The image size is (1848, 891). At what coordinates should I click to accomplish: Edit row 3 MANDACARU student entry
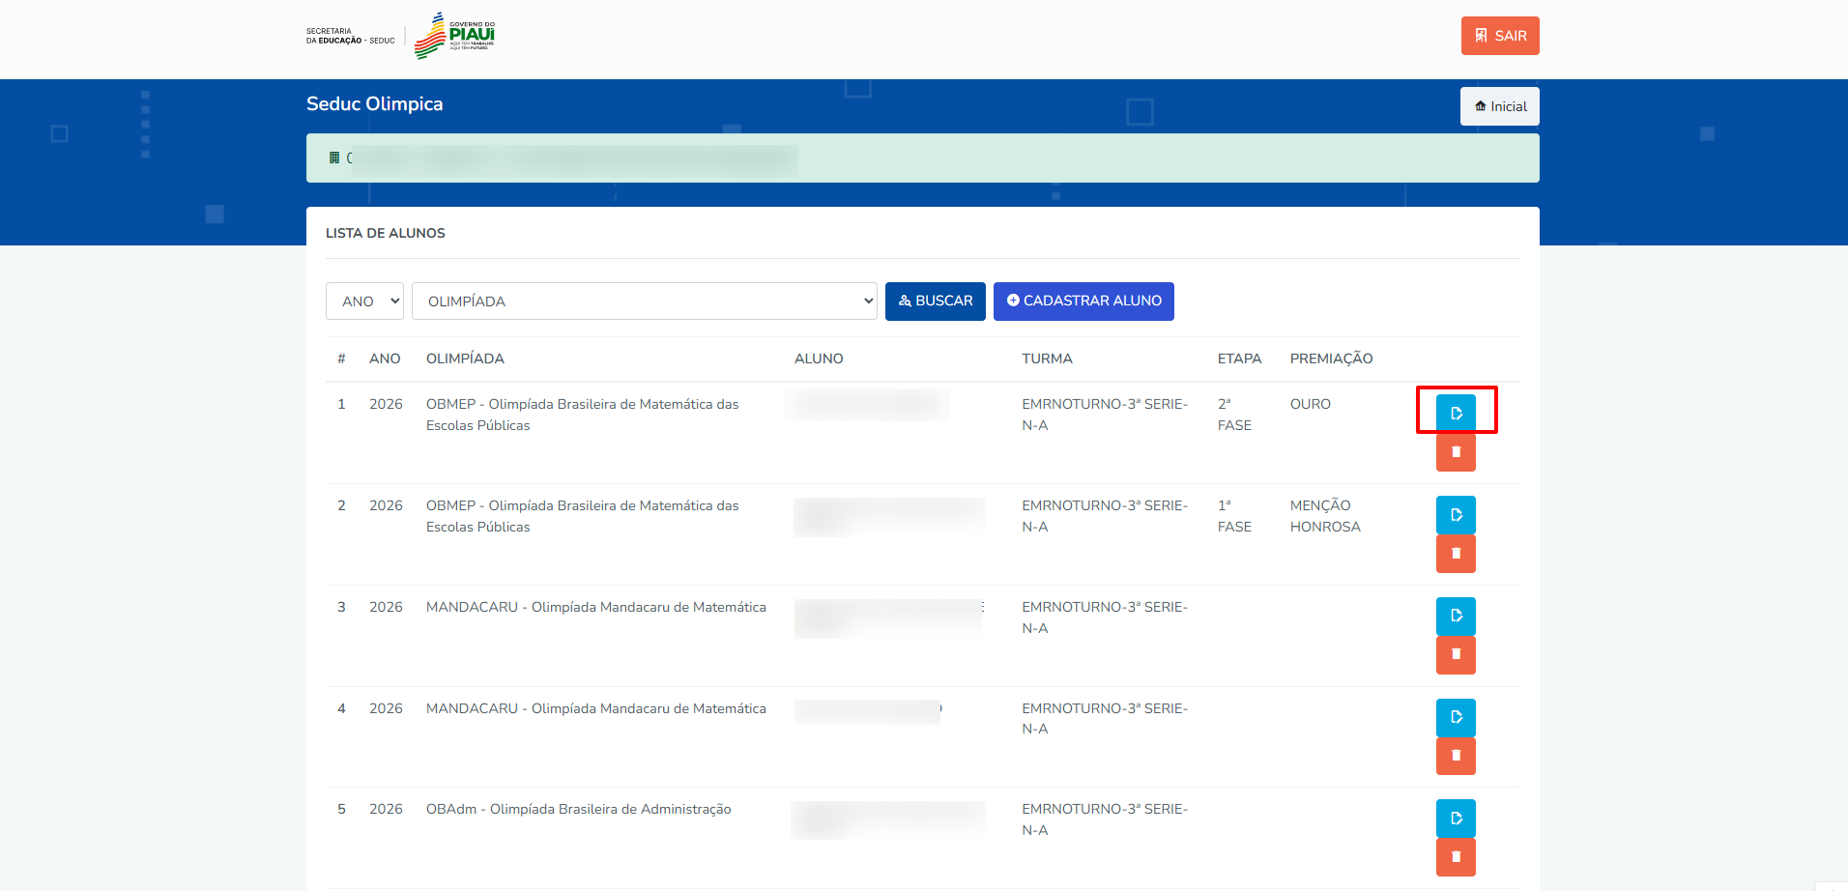click(1456, 616)
